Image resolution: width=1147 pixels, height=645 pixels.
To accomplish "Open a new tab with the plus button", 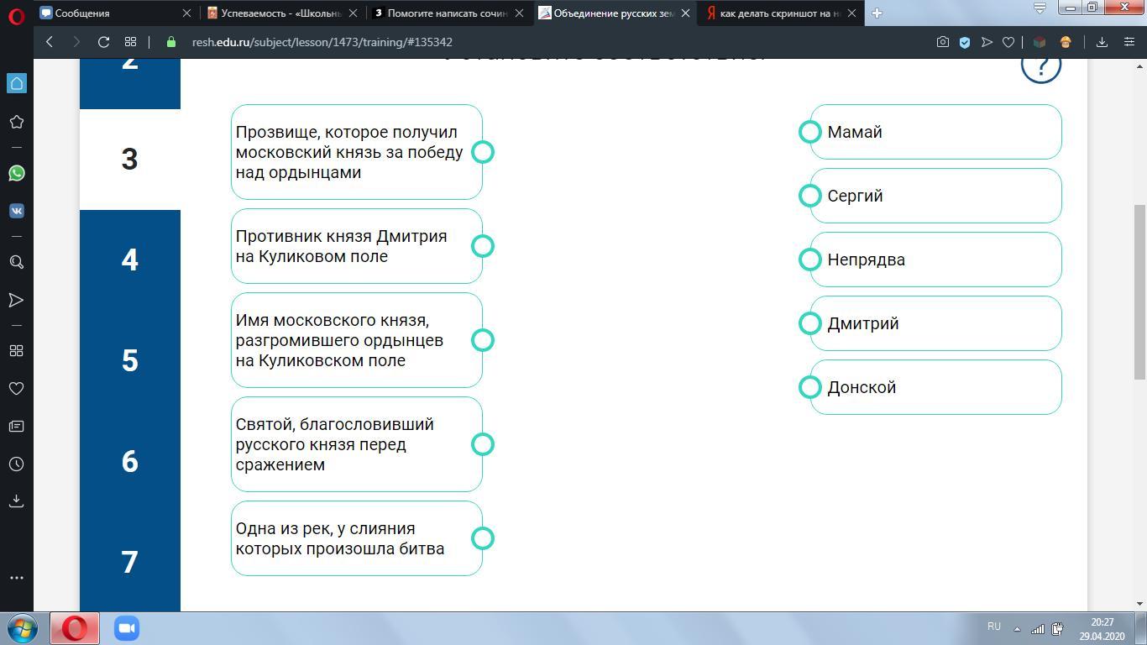I will 877,13.
